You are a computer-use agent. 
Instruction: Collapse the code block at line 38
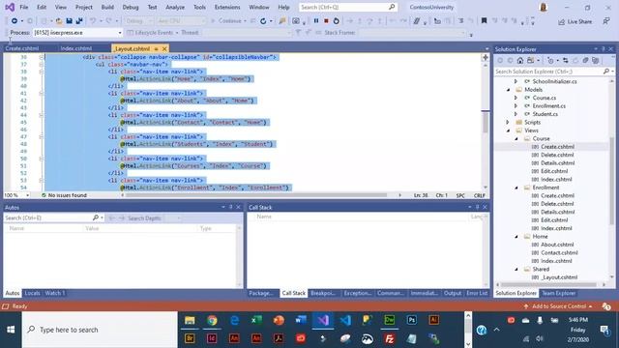(x=41, y=72)
